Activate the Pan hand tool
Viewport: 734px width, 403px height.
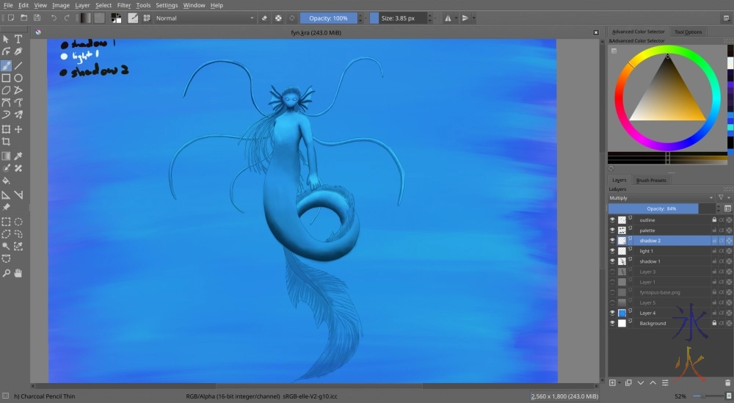click(x=18, y=273)
